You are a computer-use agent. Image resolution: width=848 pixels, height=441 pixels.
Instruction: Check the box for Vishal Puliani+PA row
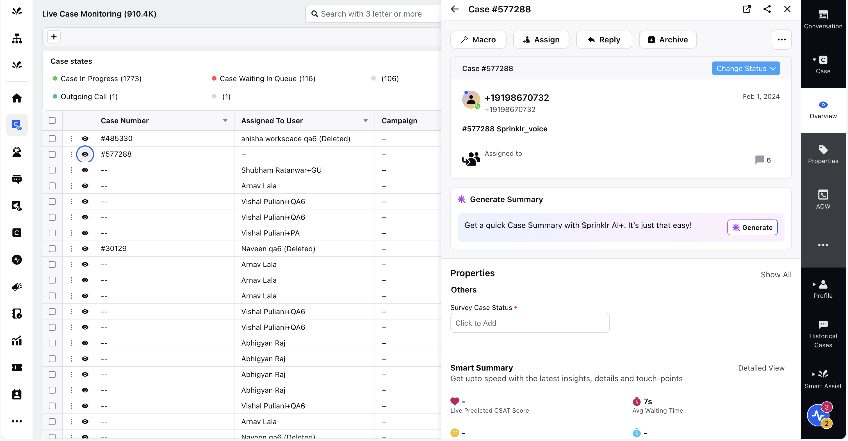(52, 233)
